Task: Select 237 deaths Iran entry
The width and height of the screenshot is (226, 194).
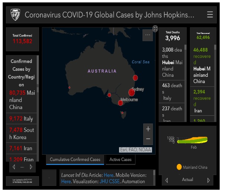Action: pos(172,113)
